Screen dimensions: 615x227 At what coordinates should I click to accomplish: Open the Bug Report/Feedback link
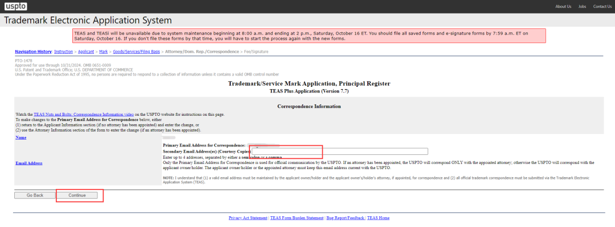pyautogui.click(x=346, y=218)
